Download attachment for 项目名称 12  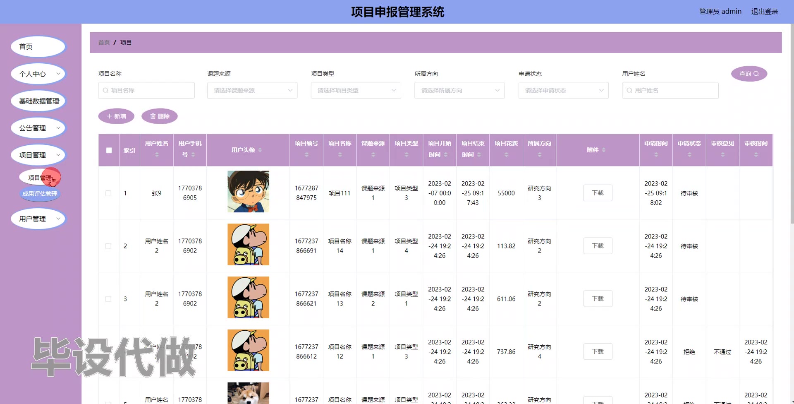tap(598, 352)
